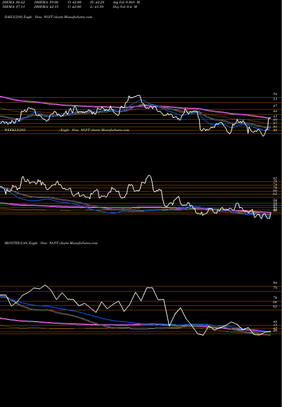Click the 54 label on daily chart axis

pyautogui.click(x=275, y=94)
